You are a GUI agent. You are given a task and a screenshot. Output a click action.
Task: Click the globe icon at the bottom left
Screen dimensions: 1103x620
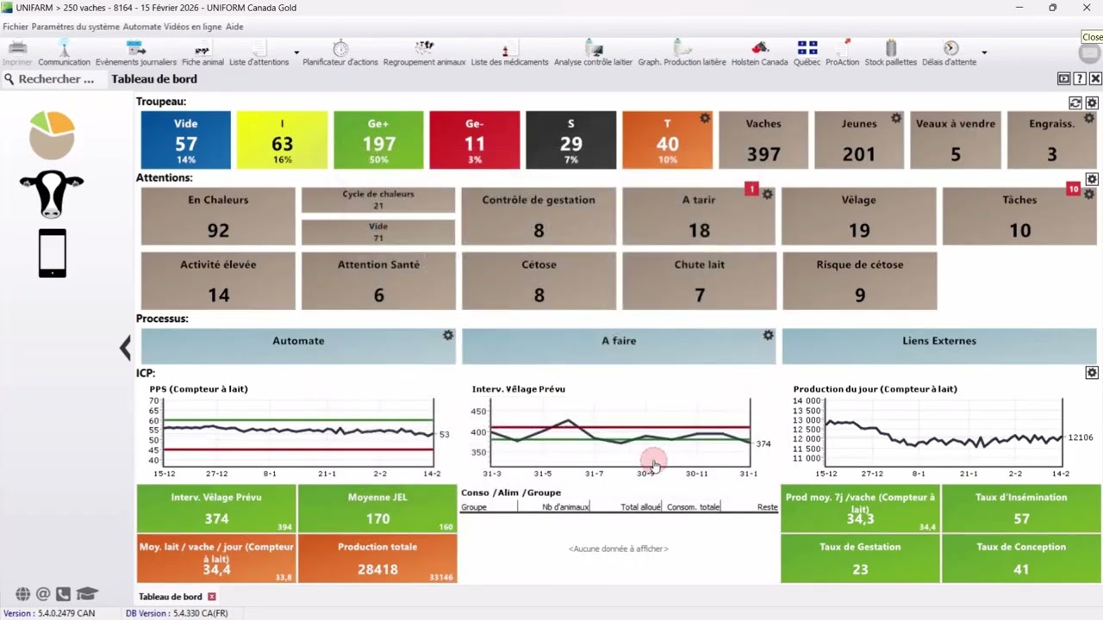point(23,594)
